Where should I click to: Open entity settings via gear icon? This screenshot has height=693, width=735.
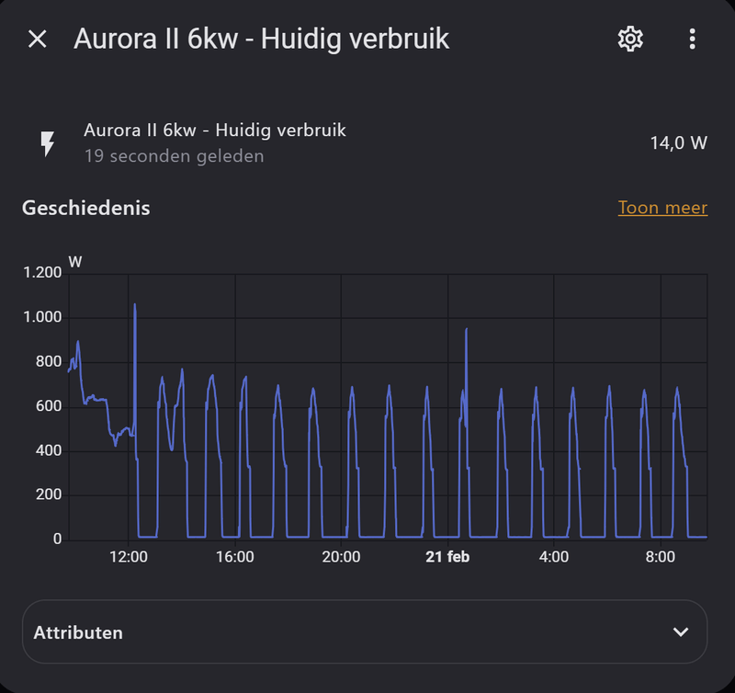tap(630, 39)
